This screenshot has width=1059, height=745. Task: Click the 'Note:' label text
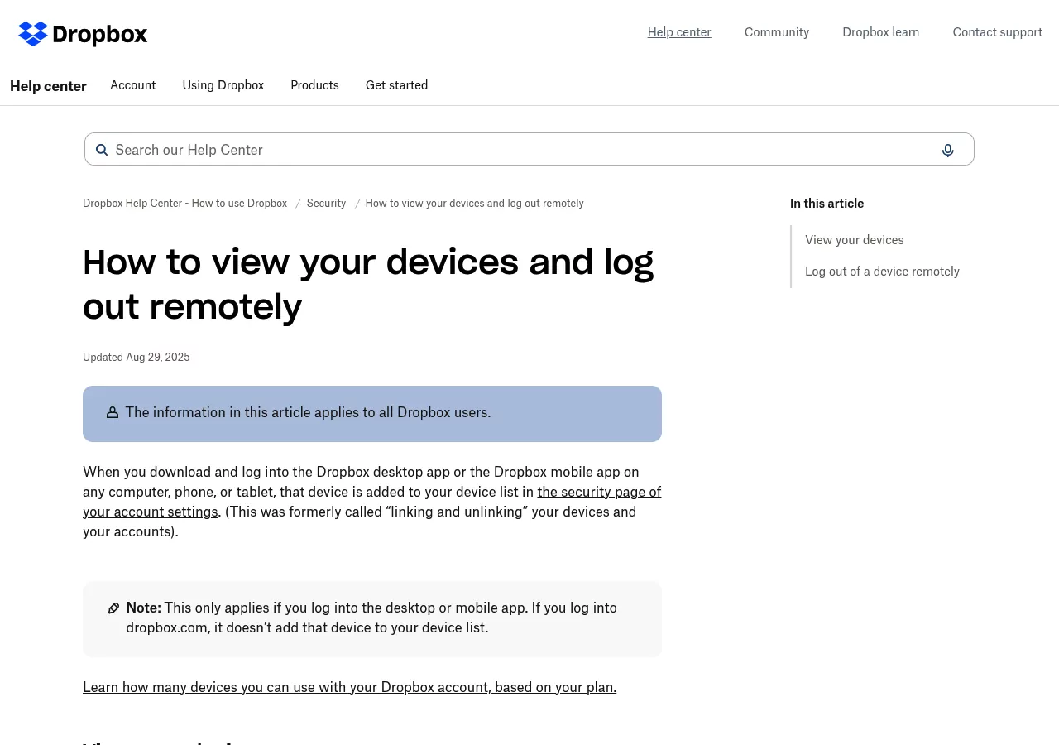point(144,608)
